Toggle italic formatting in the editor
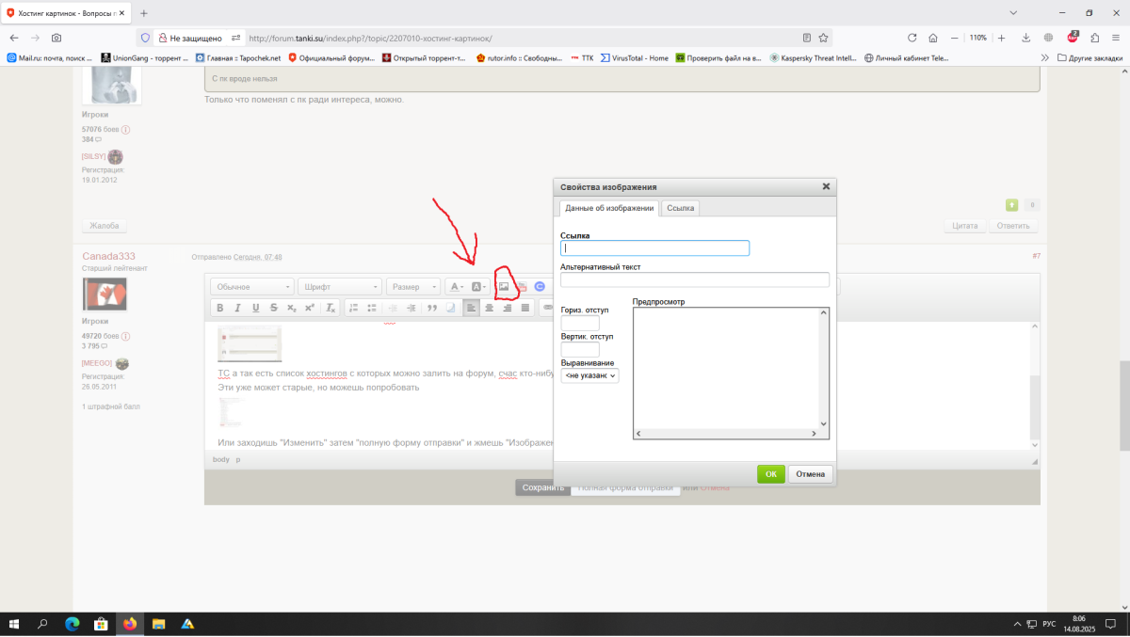 (x=237, y=308)
